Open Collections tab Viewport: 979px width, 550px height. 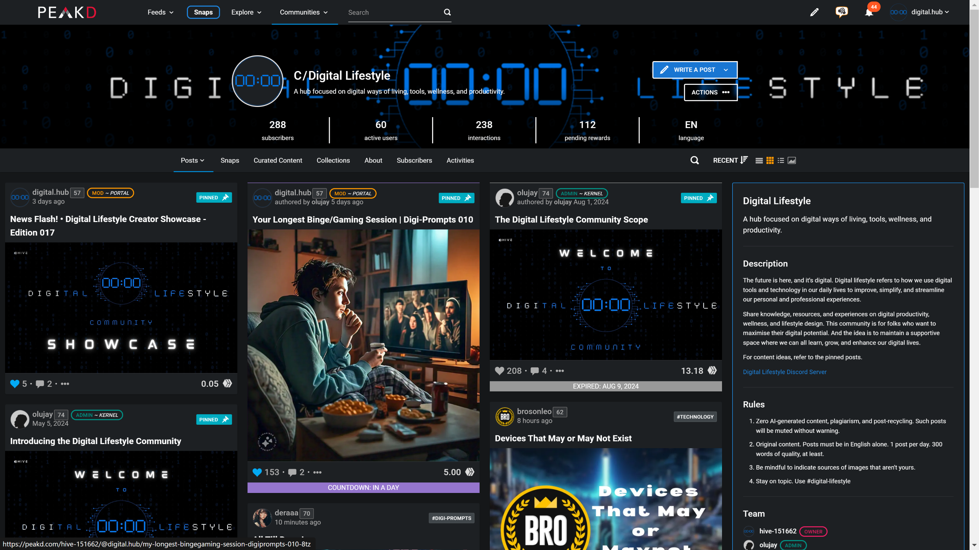point(333,160)
